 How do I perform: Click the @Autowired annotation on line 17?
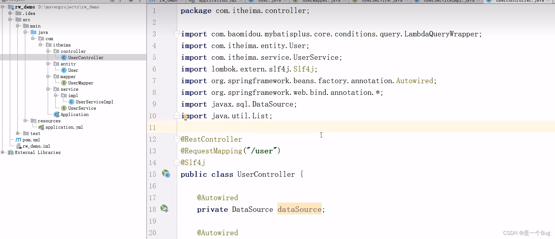pos(218,198)
